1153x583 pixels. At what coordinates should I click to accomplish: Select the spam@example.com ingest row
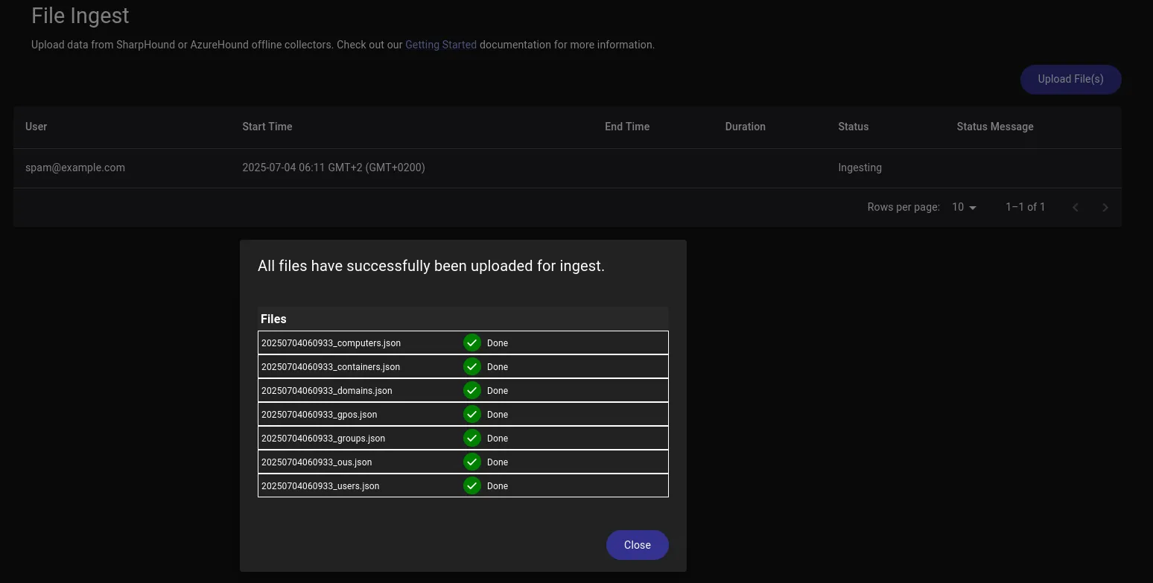pos(75,168)
